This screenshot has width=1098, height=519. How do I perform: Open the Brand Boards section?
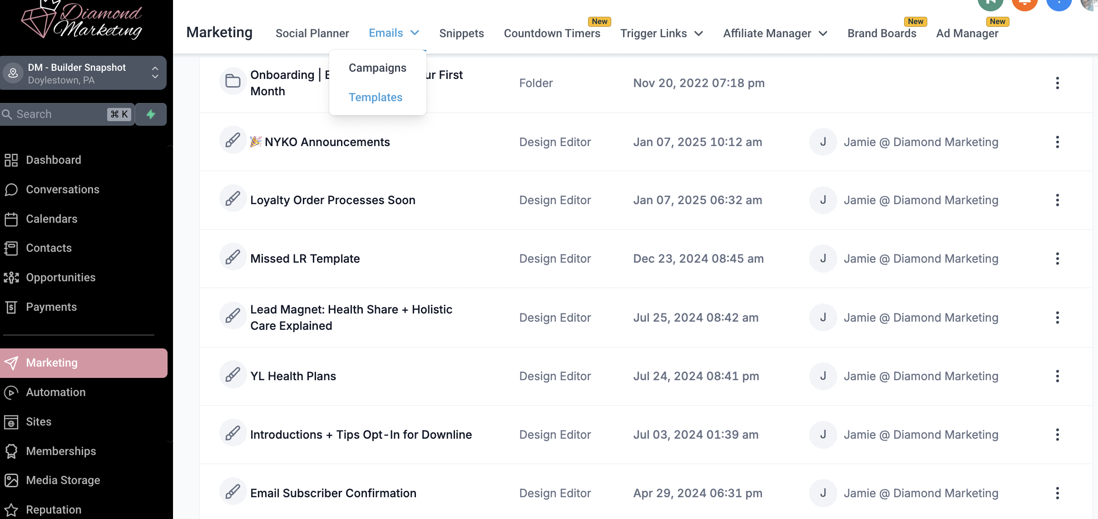881,33
